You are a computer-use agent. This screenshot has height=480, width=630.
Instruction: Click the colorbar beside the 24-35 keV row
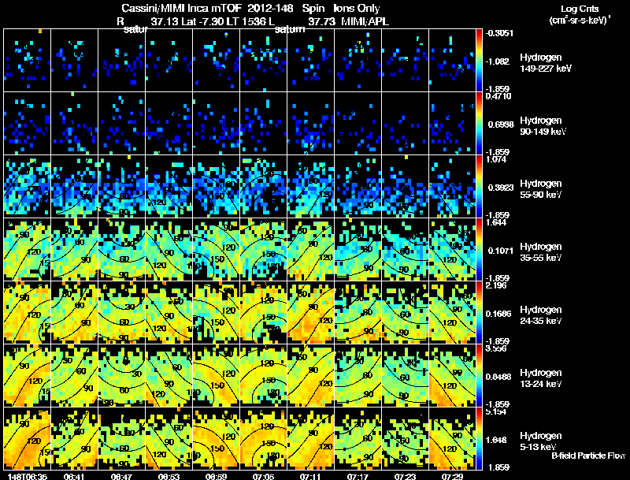coord(479,312)
